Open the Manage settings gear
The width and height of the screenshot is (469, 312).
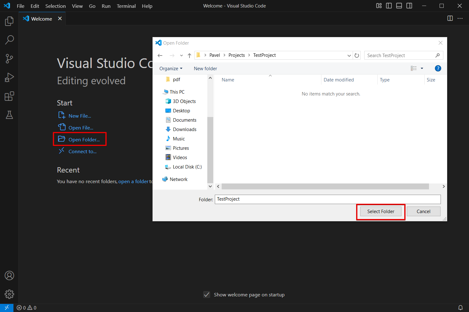coord(9,294)
